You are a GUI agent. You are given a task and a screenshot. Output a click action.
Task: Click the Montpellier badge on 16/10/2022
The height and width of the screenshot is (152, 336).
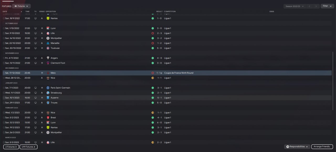48,38
